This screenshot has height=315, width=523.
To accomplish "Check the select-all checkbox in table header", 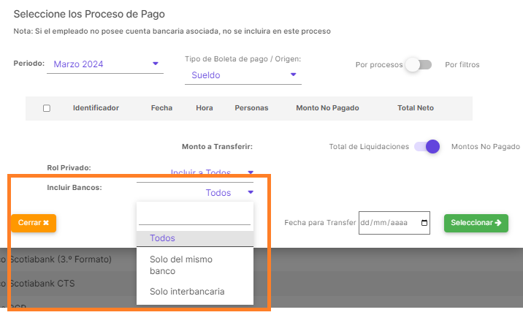I will [x=47, y=108].
